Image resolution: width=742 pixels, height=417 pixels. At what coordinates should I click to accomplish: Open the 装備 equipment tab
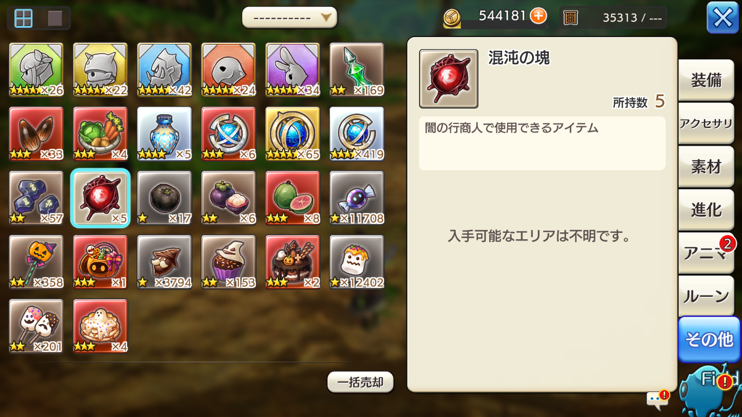point(706,80)
